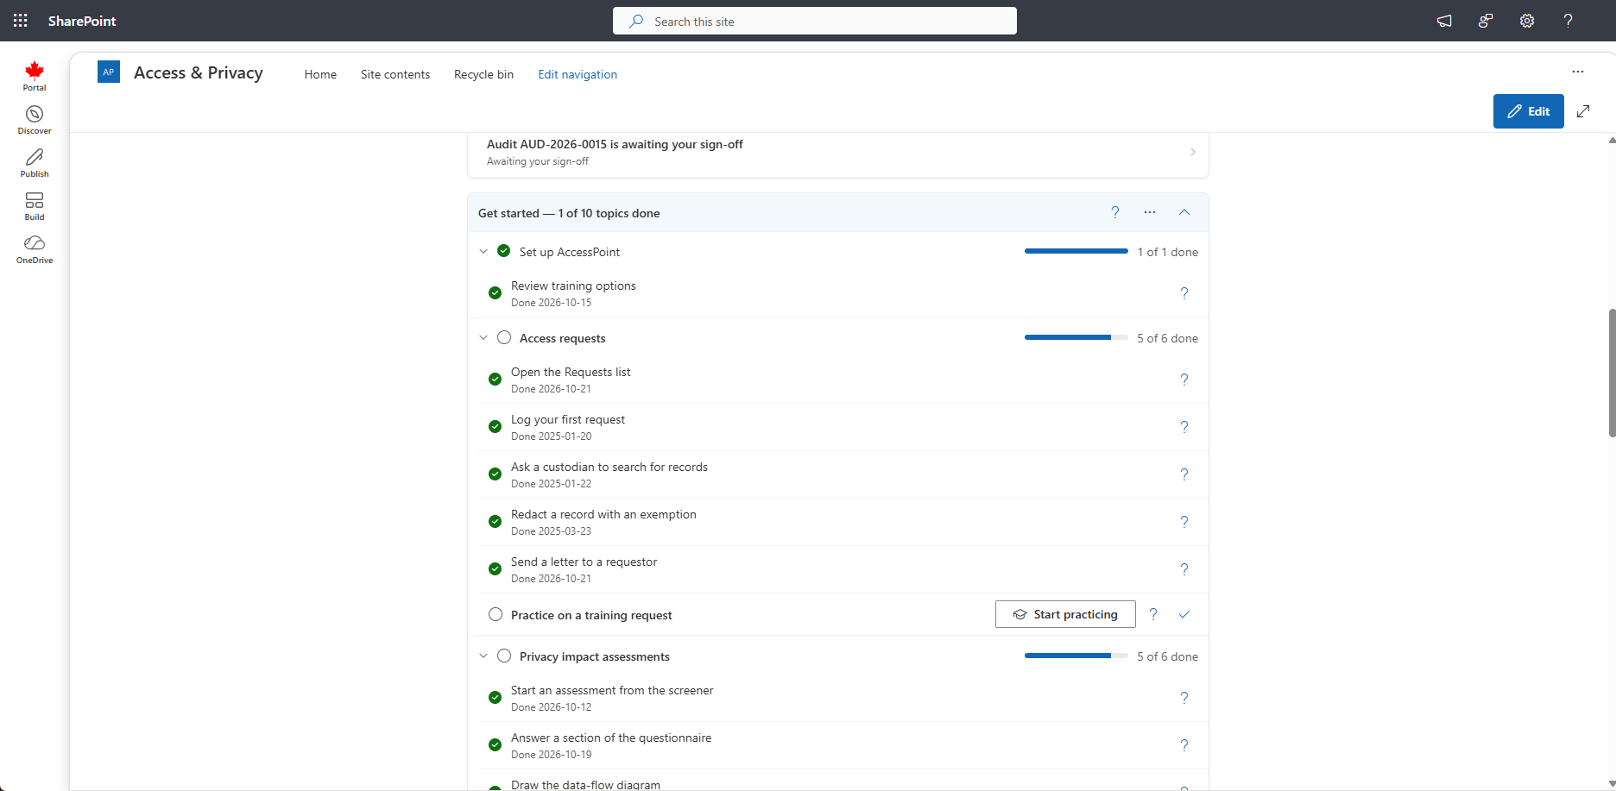
Task: Open OneDrive in the left rail
Action: tap(35, 249)
